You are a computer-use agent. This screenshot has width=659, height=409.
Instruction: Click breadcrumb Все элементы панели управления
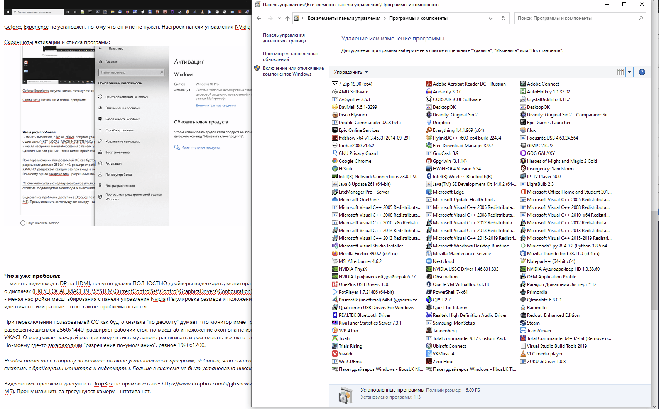344,18
